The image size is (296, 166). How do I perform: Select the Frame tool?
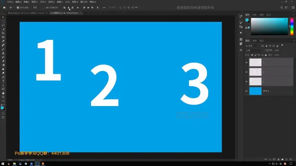pos(3,37)
